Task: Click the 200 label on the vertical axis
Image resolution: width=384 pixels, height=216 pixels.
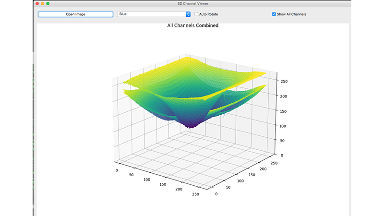Action: pos(284,96)
